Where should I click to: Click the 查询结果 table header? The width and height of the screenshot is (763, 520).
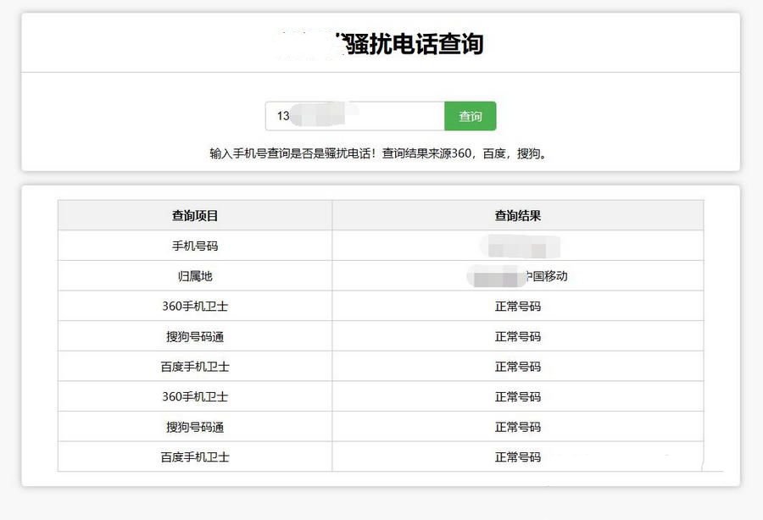(x=519, y=215)
